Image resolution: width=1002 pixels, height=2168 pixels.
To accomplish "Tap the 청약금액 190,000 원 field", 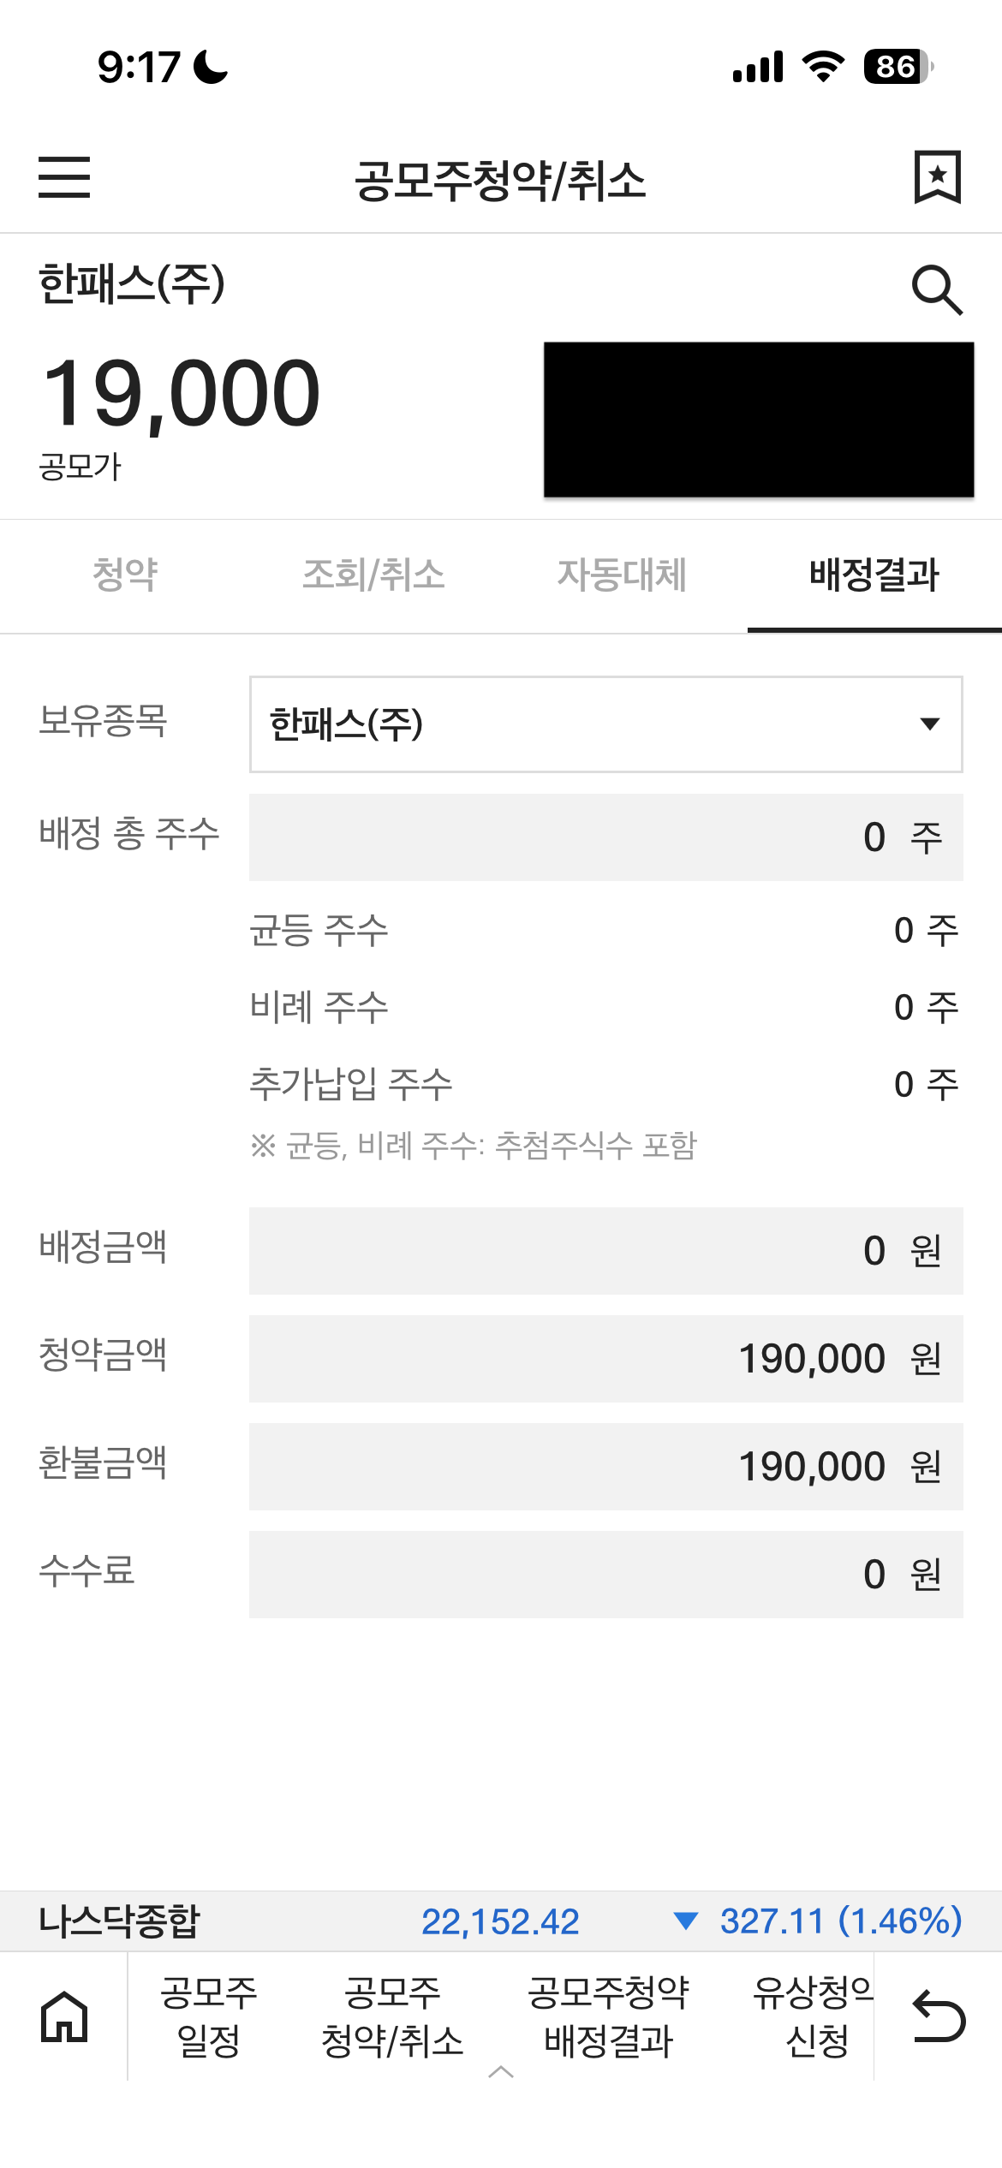I will tap(605, 1359).
